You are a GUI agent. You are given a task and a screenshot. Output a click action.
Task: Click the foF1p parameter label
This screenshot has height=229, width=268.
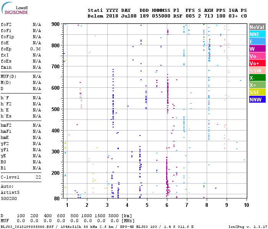[7, 37]
